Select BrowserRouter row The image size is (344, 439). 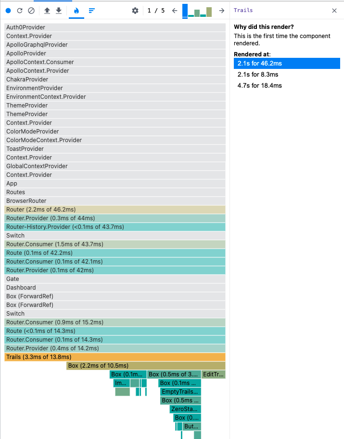click(x=115, y=201)
